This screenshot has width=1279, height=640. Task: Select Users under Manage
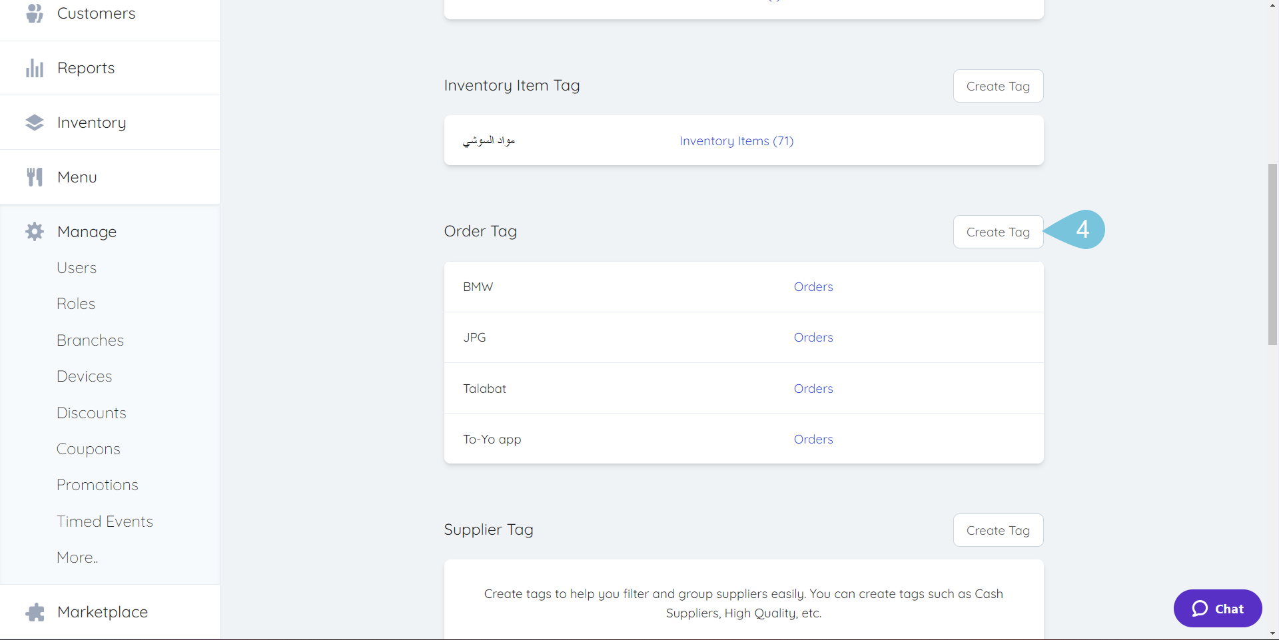pos(76,267)
